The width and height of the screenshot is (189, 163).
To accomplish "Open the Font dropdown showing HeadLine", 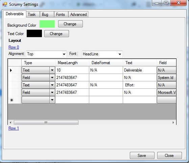I will (x=102, y=54).
